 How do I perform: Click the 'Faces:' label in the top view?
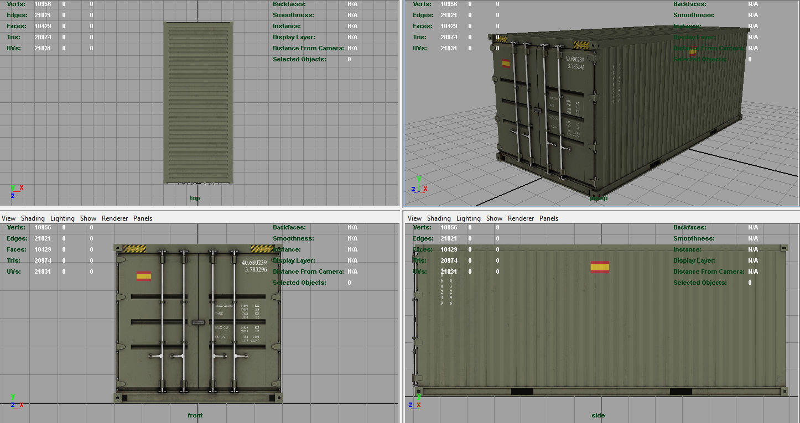tap(17, 26)
